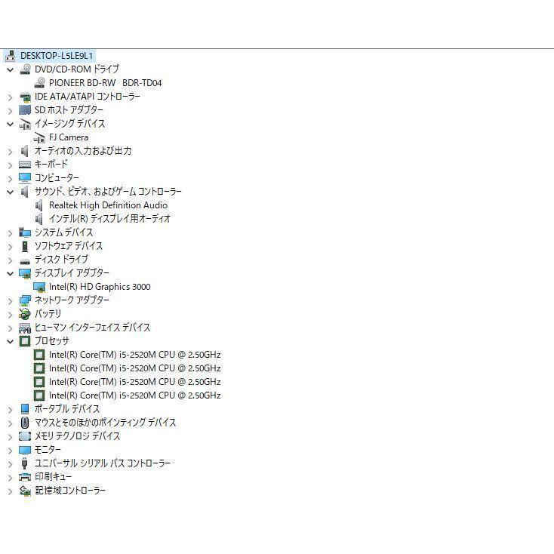The image size is (554, 554).
Task: Select マウスとそのほかのポインティング デバイス label
Action: click(105, 423)
